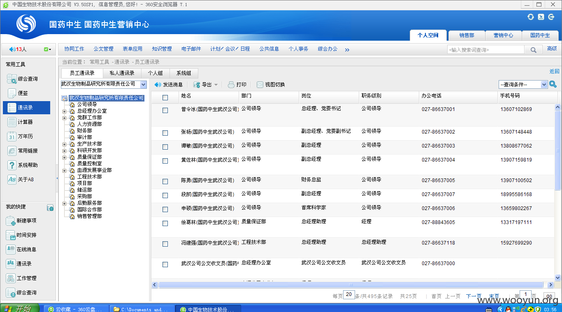Open the 系统帮助 help icon

pyautogui.click(x=12, y=165)
